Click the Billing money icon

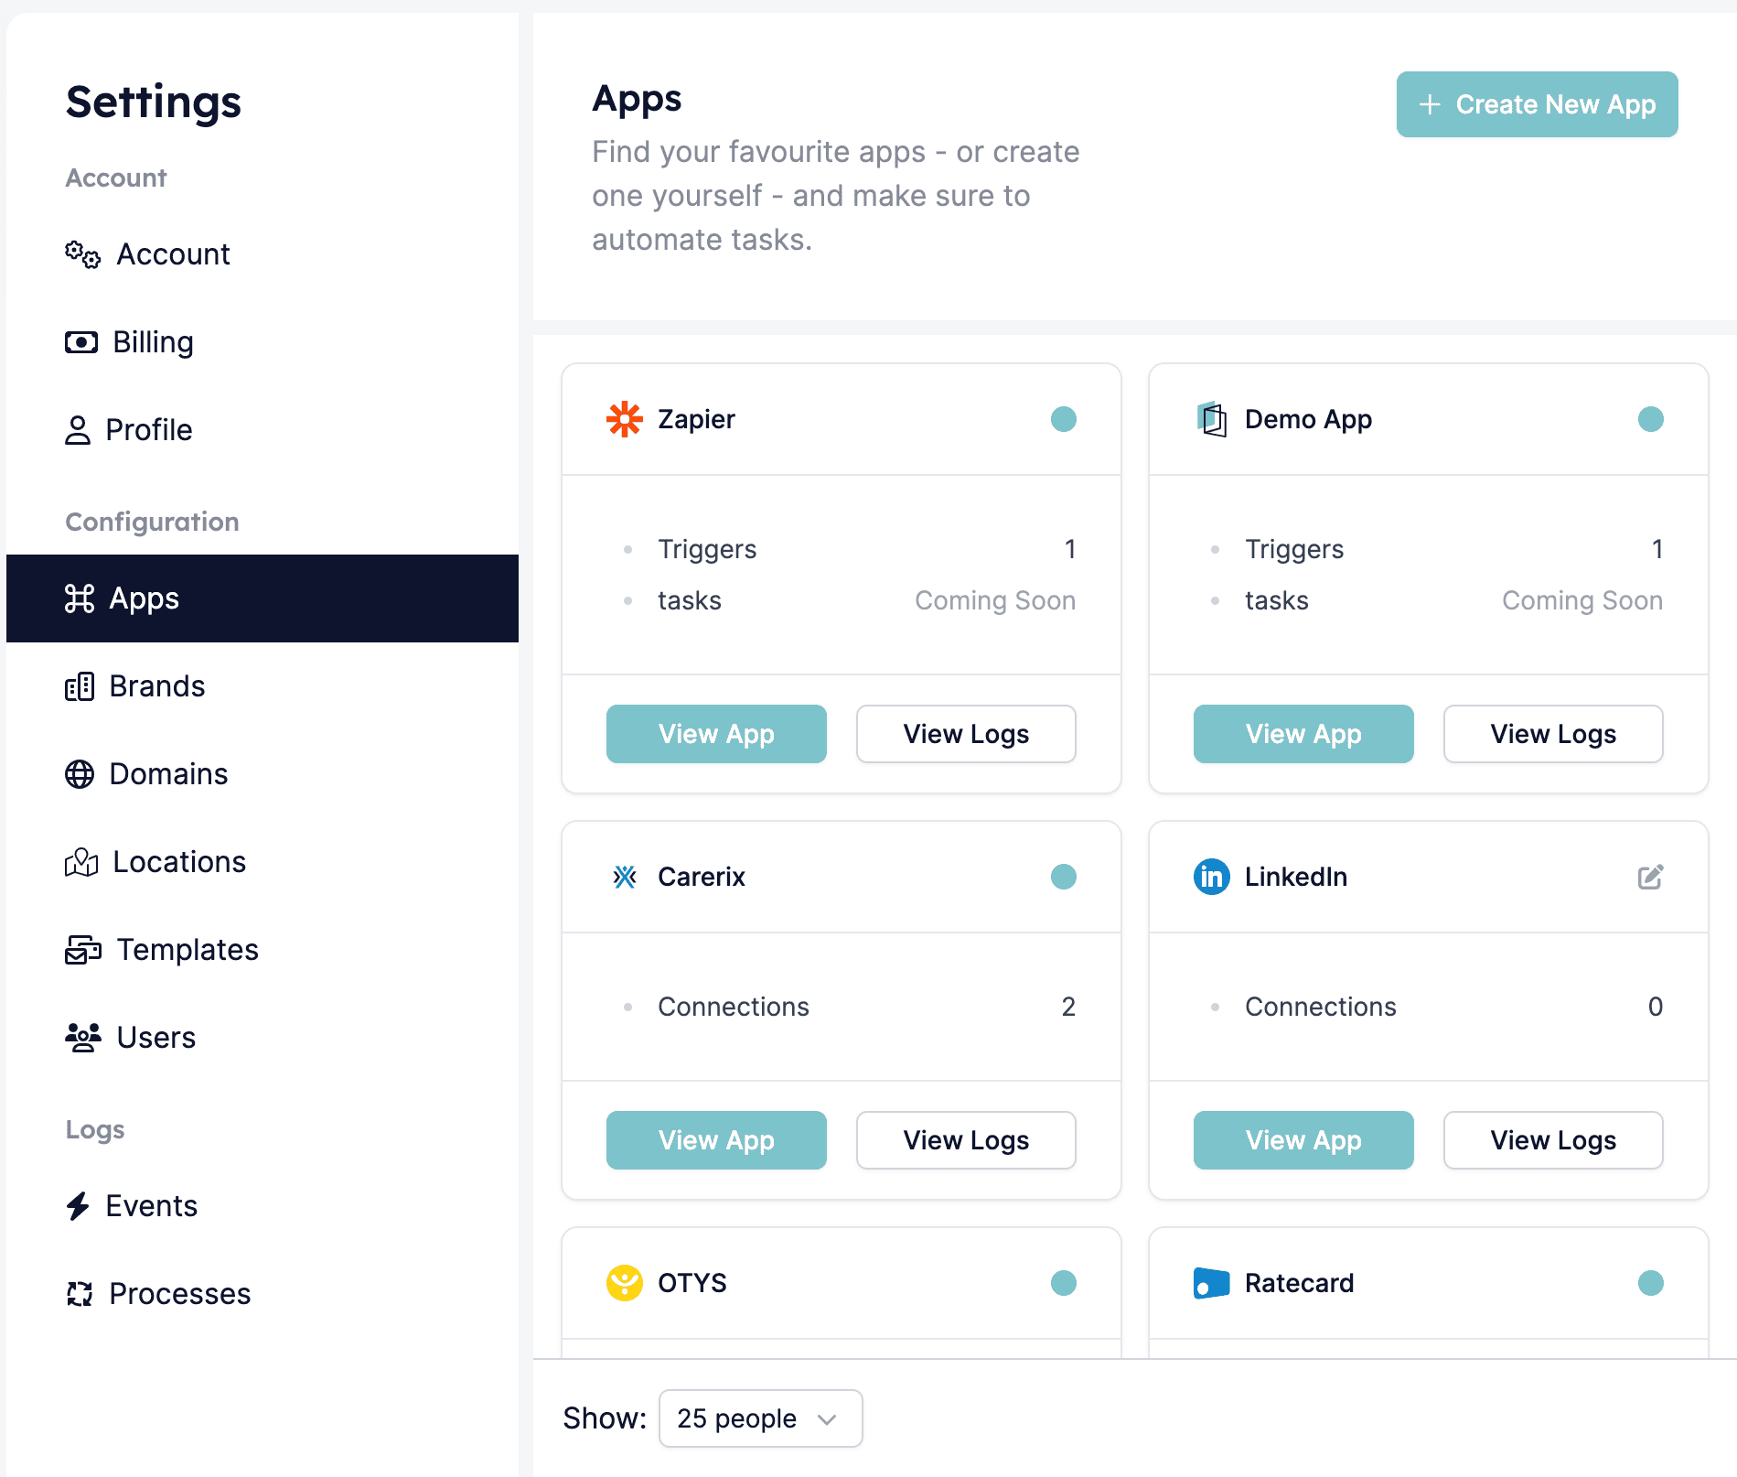point(81,342)
